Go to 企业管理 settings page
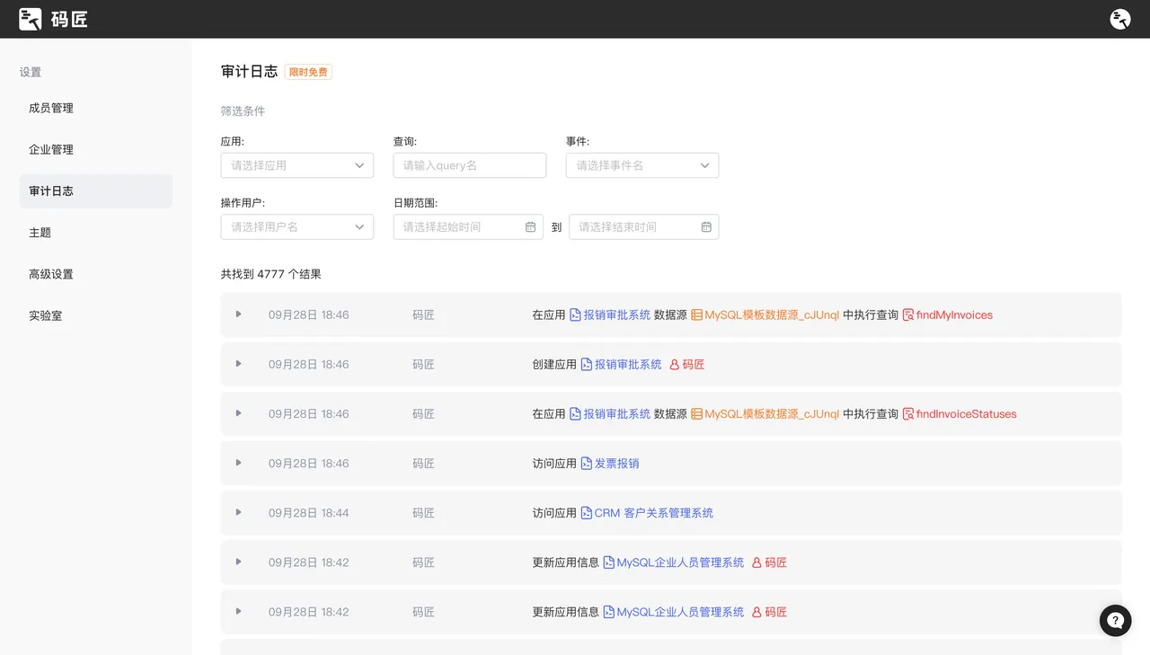 tap(96, 150)
